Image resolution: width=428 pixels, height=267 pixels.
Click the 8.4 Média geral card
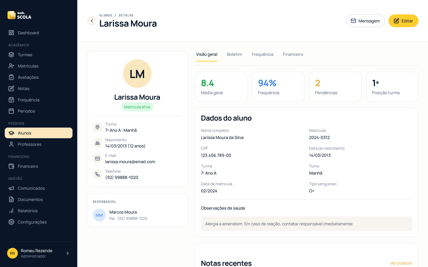point(221,87)
